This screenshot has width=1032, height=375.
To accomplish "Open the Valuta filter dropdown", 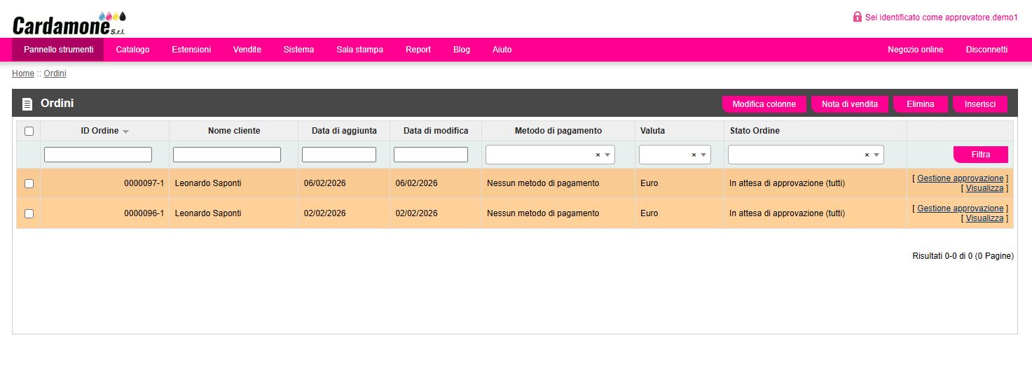I will (x=675, y=155).
